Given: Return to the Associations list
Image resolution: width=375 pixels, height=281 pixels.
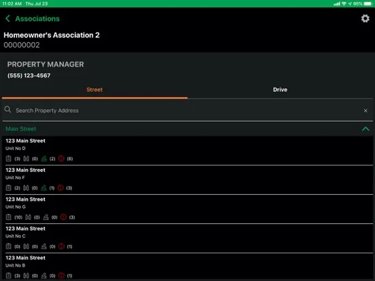Looking at the screenshot, I should pyautogui.click(x=37, y=18).
